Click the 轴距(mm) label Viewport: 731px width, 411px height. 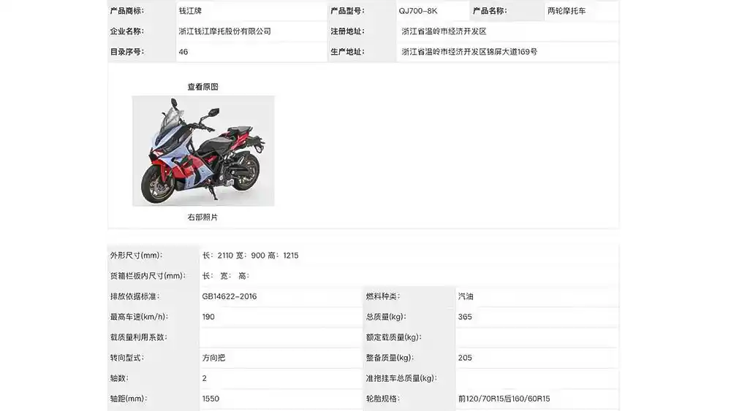pos(129,399)
